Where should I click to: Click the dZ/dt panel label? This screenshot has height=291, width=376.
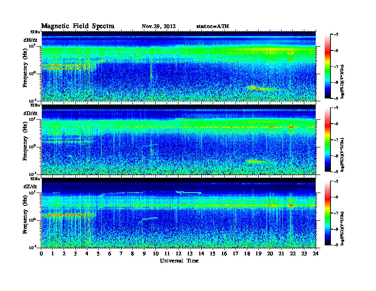pyautogui.click(x=30, y=186)
